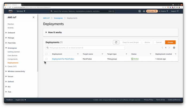Click the Feedback footer link
This screenshot has height=108, width=187.
tap(10, 100)
